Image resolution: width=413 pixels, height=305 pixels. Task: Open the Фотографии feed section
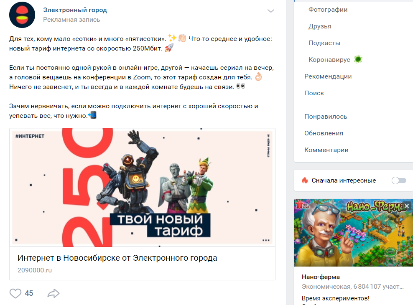328,10
